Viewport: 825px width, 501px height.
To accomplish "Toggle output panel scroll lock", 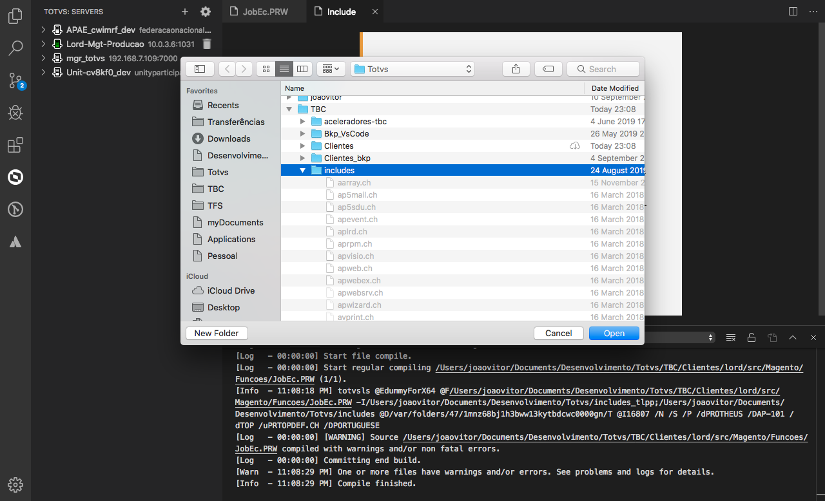I will pyautogui.click(x=752, y=337).
